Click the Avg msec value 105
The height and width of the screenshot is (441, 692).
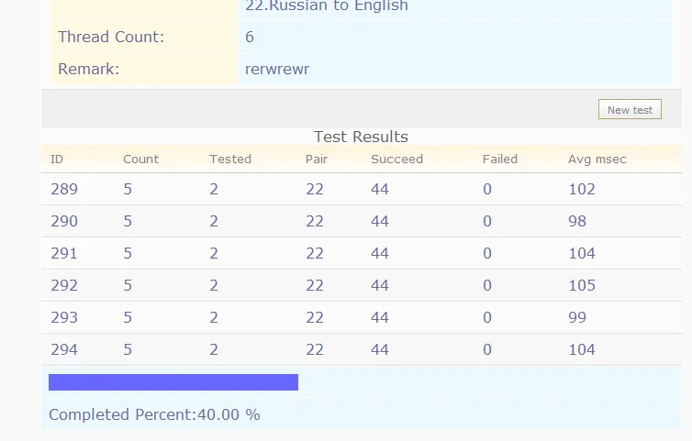582,286
